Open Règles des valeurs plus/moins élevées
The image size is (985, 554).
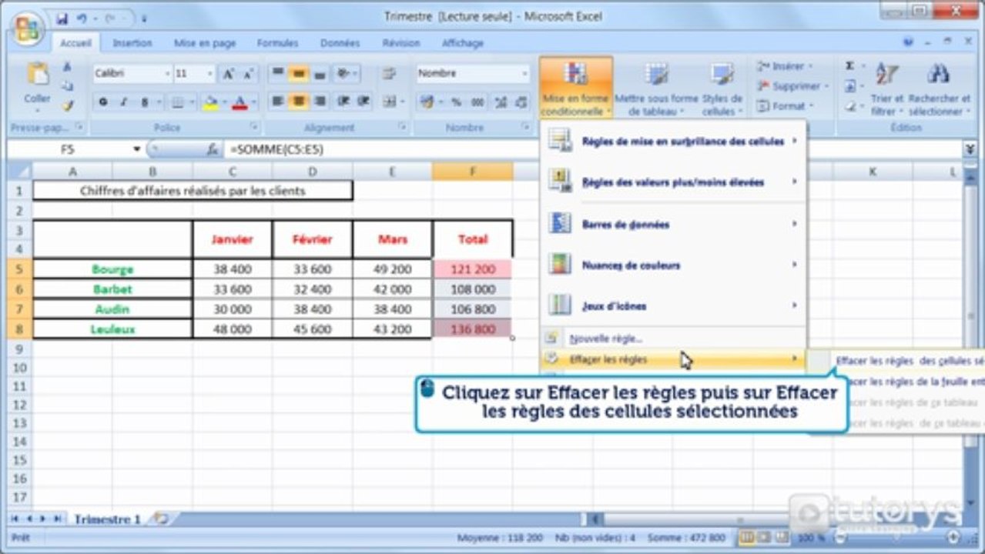pos(673,182)
